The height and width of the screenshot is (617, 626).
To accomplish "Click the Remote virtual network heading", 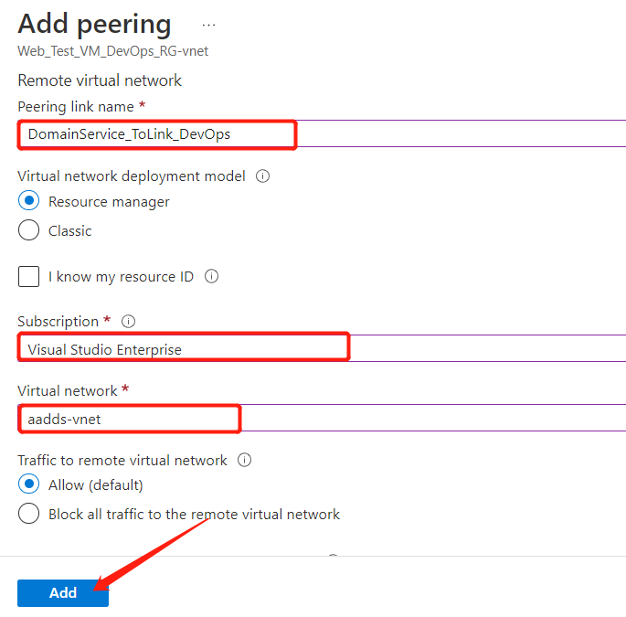I will click(x=100, y=80).
